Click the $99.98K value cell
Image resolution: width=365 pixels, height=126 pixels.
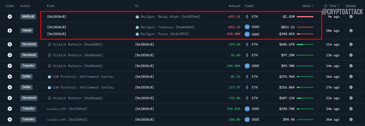coord(288,66)
